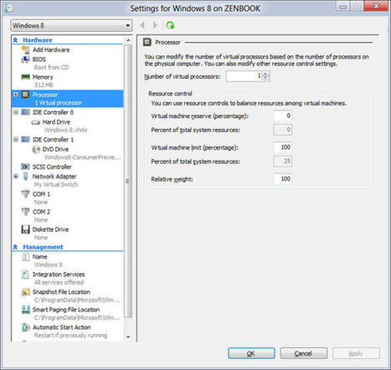Click the Smart Paging File Location icon
This screenshot has height=370, width=391.
click(x=26, y=310)
